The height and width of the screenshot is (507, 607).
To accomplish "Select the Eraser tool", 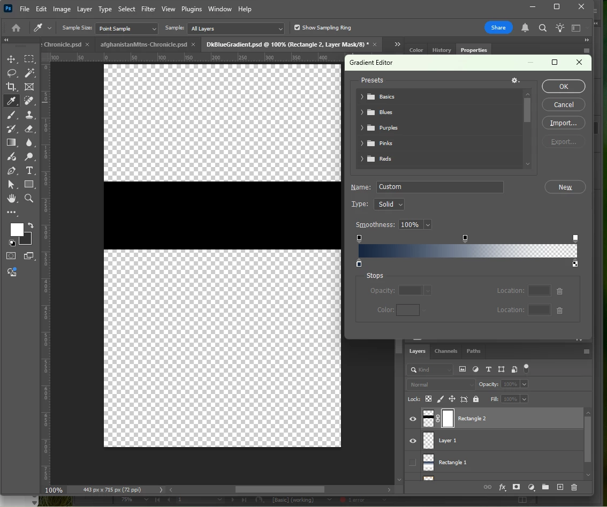I will point(29,128).
